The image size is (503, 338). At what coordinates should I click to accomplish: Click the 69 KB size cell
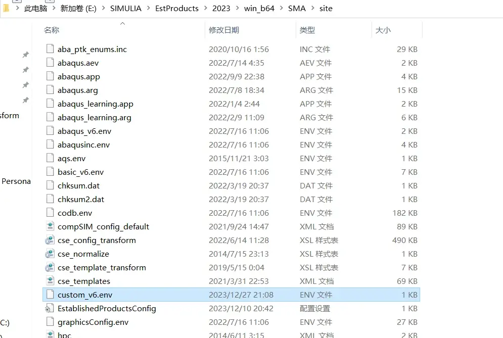point(407,281)
